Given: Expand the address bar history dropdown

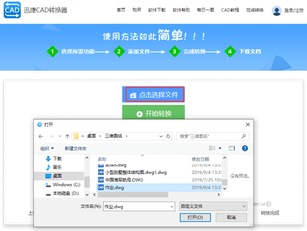Looking at the screenshot, I should point(161,136).
